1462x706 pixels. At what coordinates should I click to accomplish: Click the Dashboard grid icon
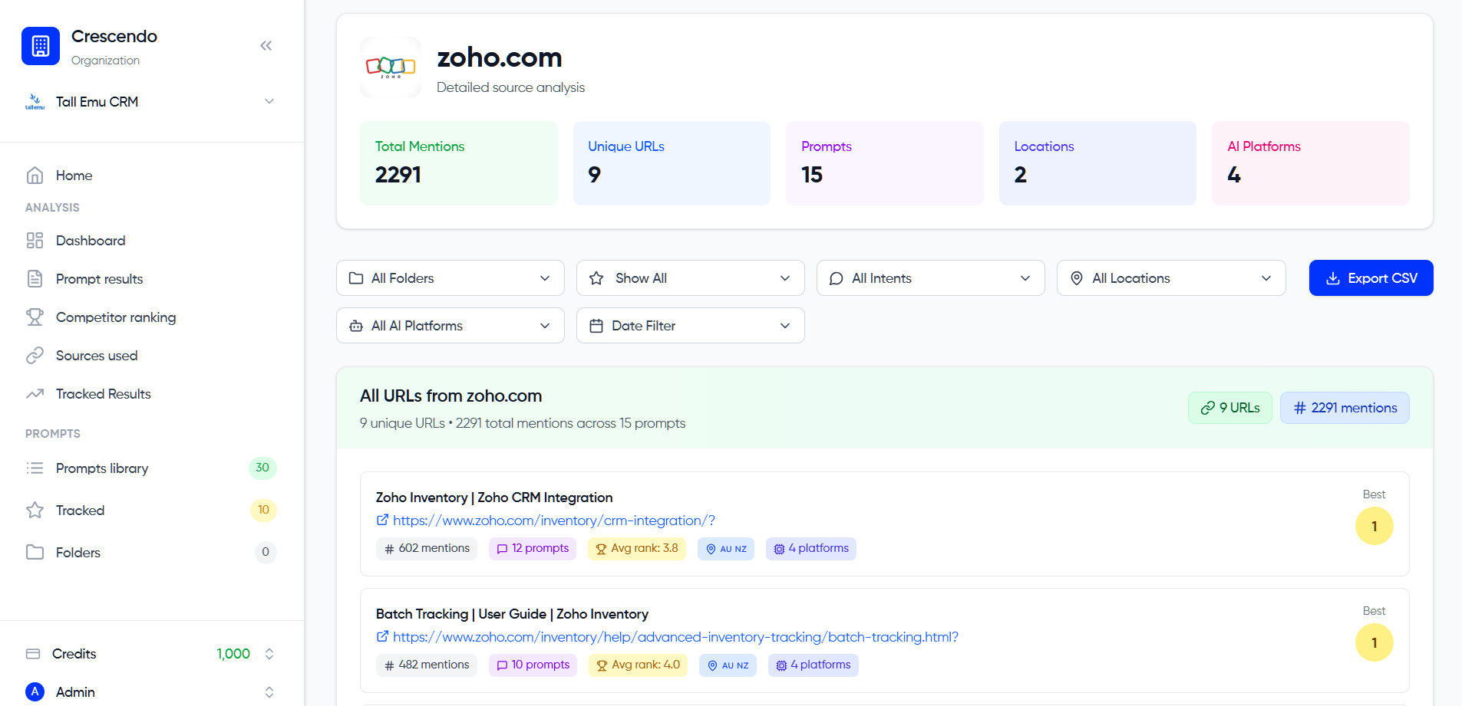pyautogui.click(x=35, y=241)
